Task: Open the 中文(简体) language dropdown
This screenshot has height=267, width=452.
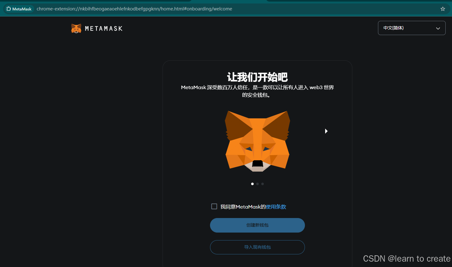Action: pos(412,28)
